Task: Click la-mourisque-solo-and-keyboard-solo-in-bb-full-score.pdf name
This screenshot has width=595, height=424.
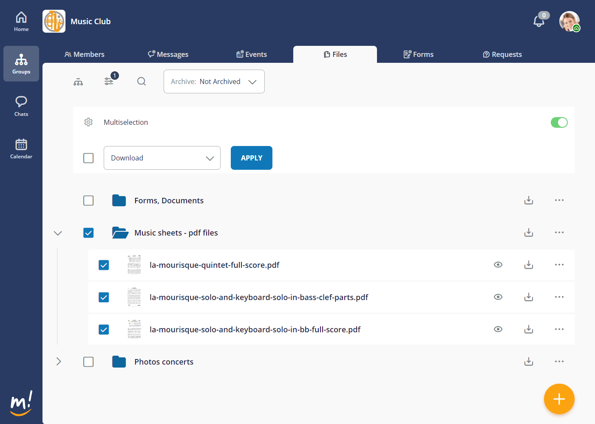Action: coord(255,329)
